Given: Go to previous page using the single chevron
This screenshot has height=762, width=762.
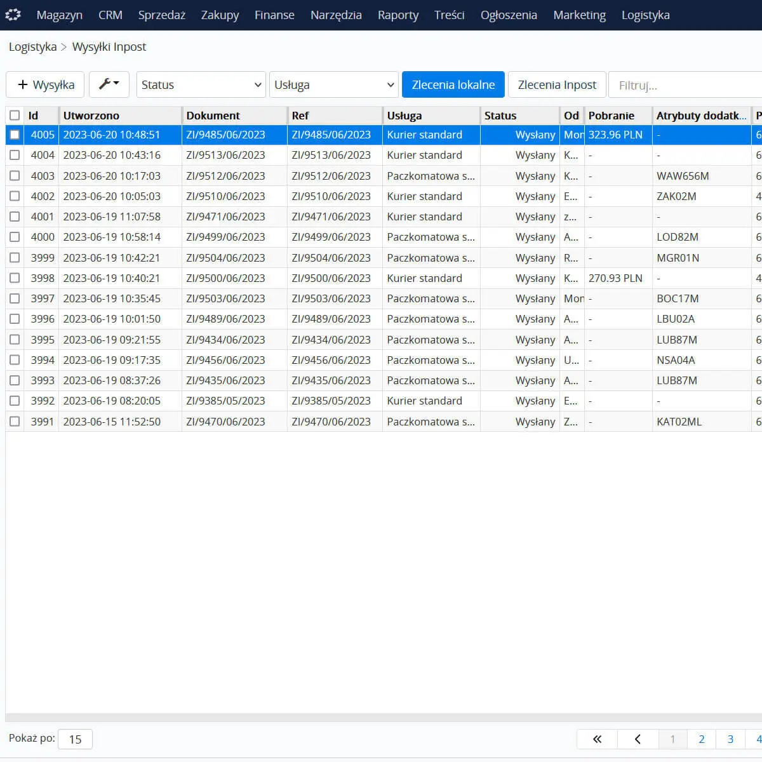Looking at the screenshot, I should 638,739.
